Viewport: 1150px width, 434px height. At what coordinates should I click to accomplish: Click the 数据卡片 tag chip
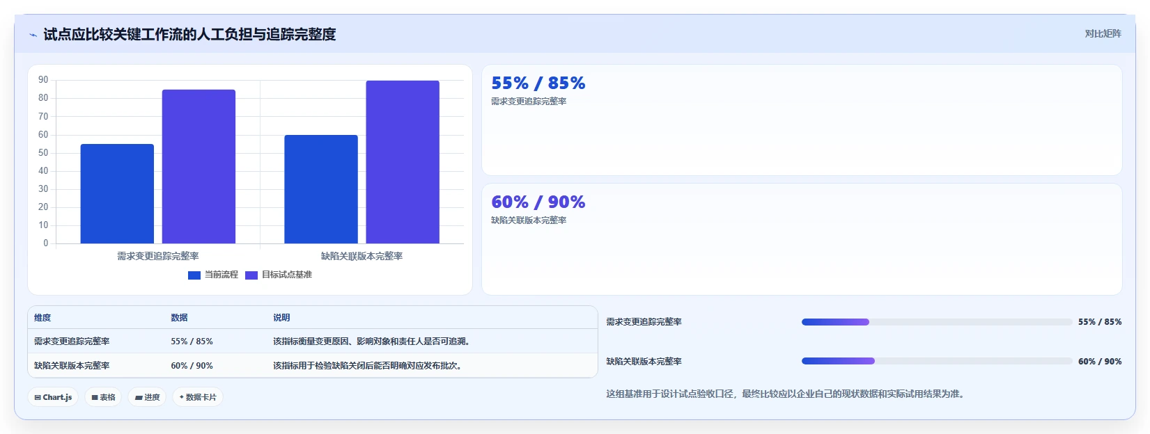(x=198, y=397)
